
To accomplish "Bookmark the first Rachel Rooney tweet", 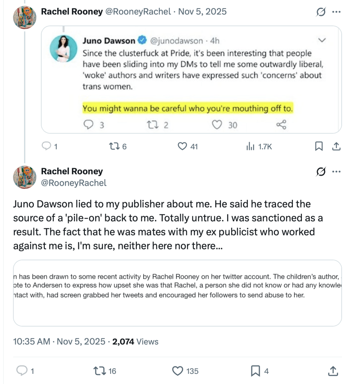I will pos(319,147).
